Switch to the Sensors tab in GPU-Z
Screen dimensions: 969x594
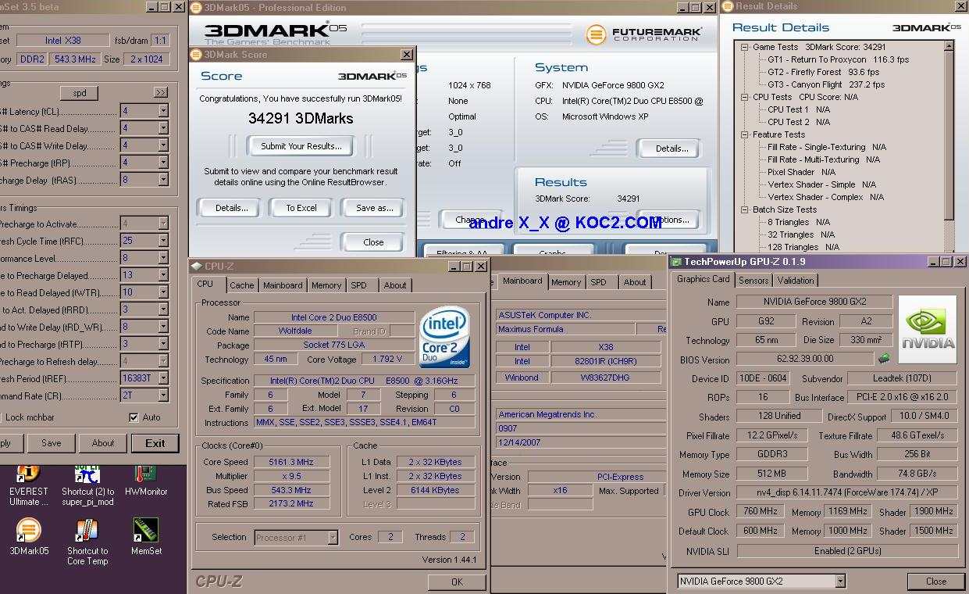coord(753,280)
